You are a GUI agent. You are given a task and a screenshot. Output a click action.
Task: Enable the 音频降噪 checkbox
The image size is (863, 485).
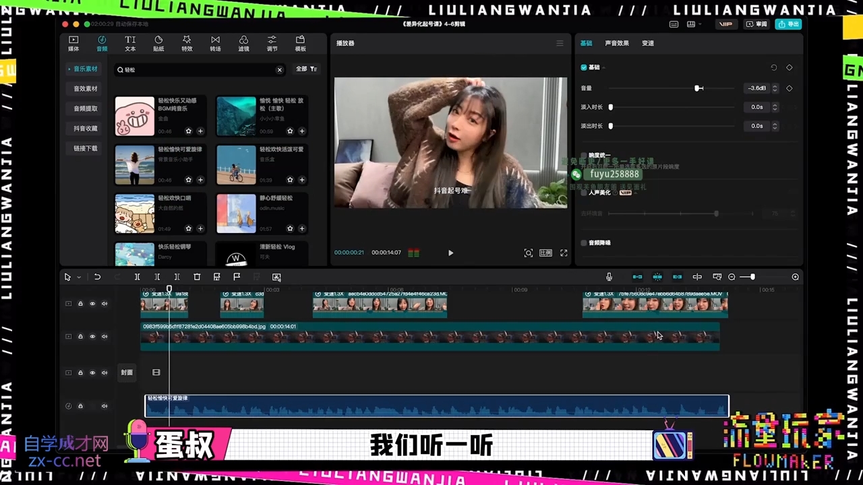pyautogui.click(x=584, y=243)
